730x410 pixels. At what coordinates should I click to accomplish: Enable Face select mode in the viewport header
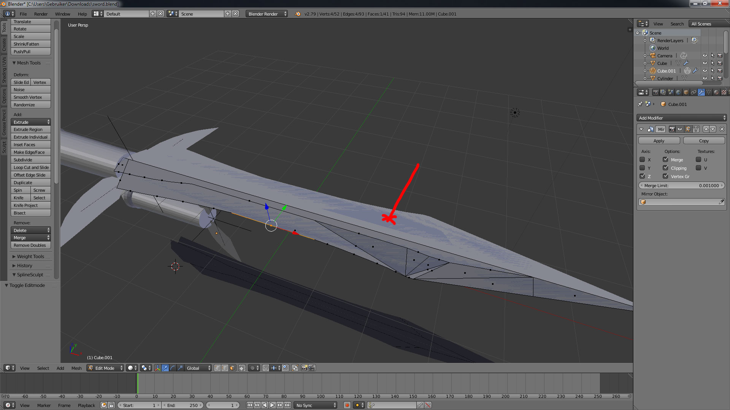point(233,368)
